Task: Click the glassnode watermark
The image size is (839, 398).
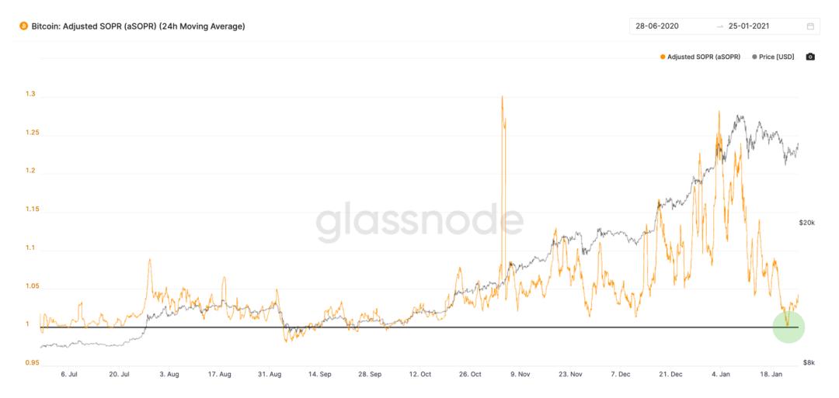Action: (419, 222)
